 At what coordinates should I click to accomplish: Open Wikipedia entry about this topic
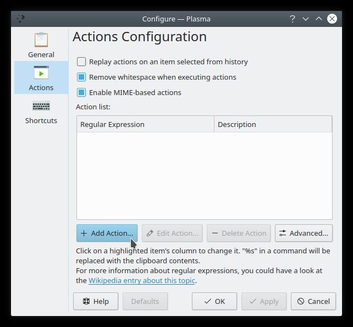point(142,280)
